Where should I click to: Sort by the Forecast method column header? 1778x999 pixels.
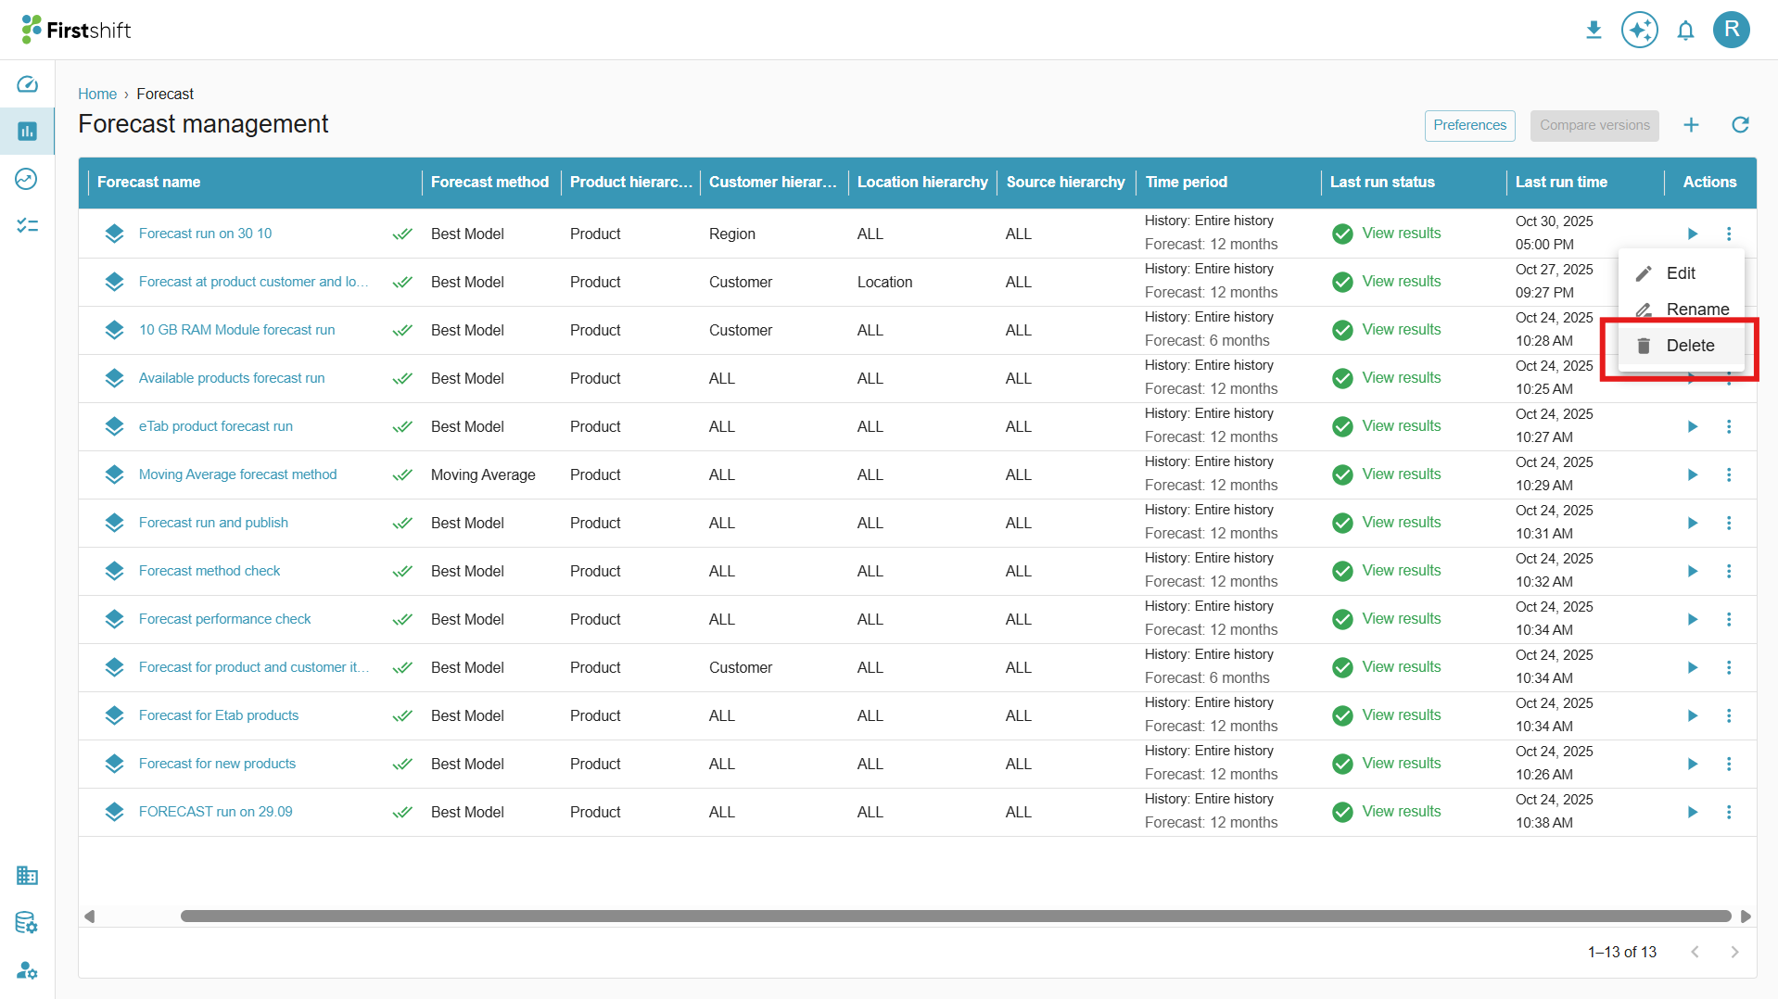[x=489, y=183]
